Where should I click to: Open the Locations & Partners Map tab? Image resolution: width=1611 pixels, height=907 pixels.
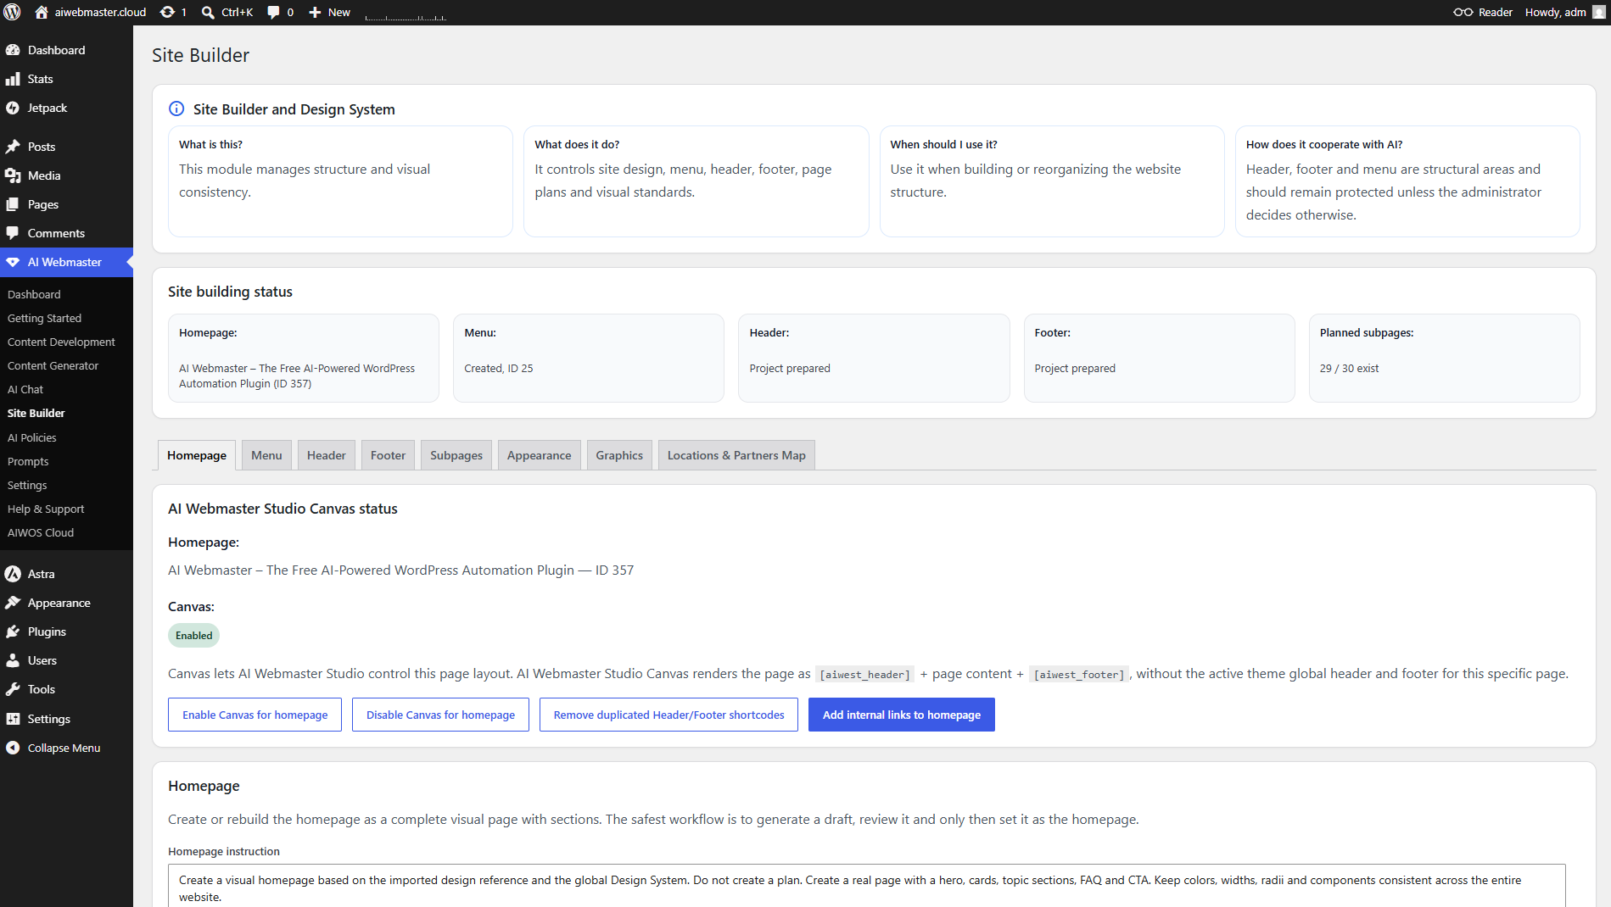[736, 455]
